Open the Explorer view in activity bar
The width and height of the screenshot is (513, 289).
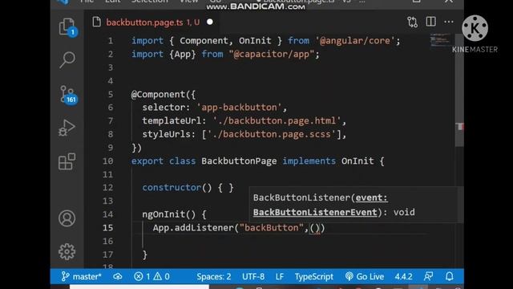pos(67,26)
